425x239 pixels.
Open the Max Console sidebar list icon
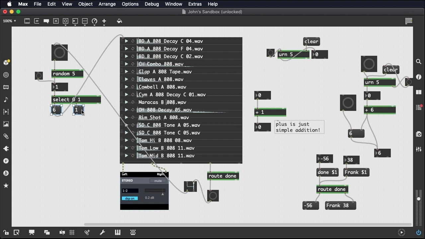[419, 107]
